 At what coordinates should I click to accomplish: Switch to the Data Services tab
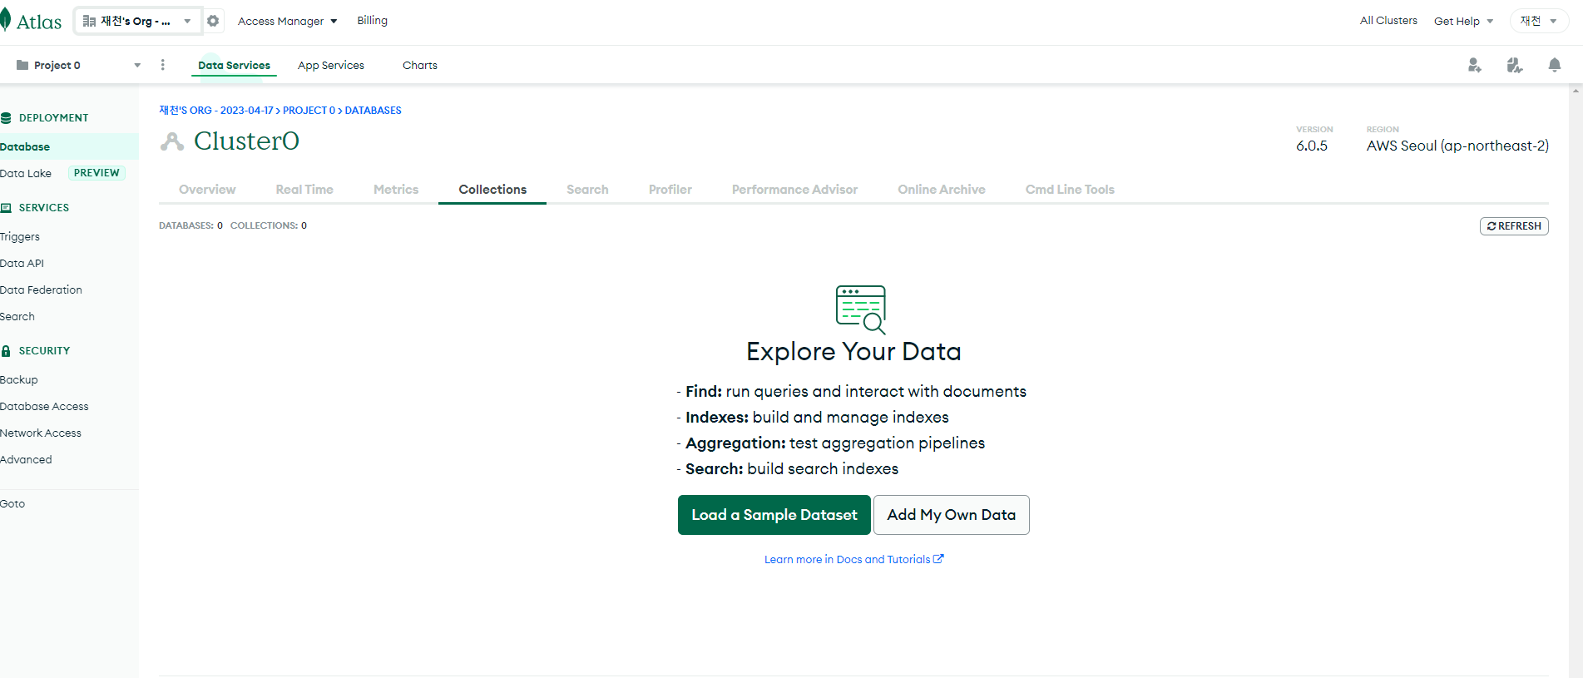(234, 65)
